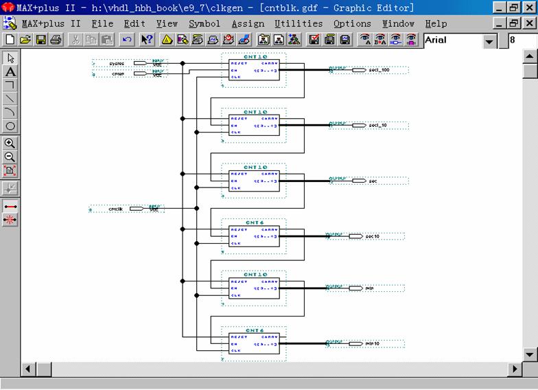The height and width of the screenshot is (390, 538).
Task: Open the View menu
Action: [x=167, y=23]
